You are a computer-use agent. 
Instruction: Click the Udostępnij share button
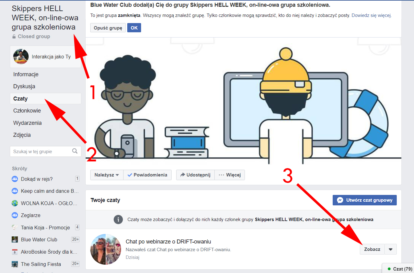(195, 175)
